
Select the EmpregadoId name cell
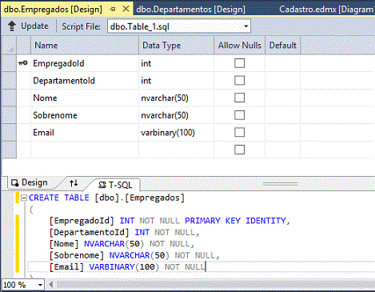click(85, 63)
